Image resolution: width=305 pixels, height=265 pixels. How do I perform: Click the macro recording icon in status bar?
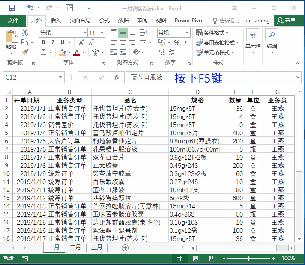click(25, 259)
